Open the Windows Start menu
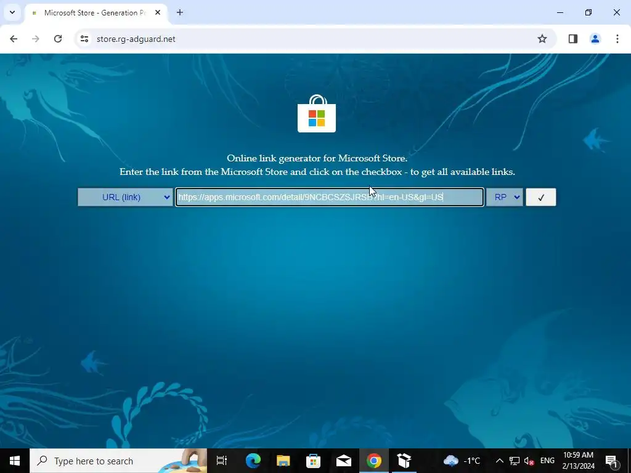The height and width of the screenshot is (473, 631). coord(15,461)
